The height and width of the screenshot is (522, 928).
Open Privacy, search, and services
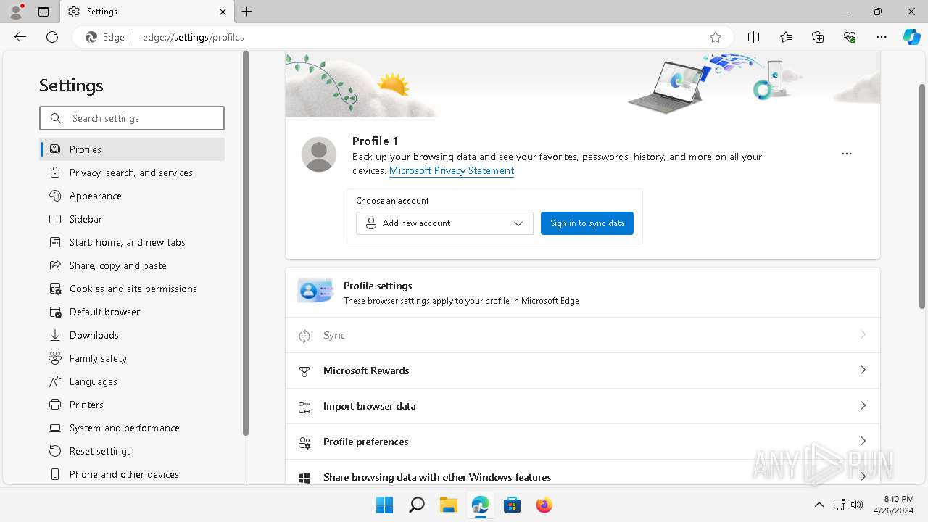click(x=132, y=173)
